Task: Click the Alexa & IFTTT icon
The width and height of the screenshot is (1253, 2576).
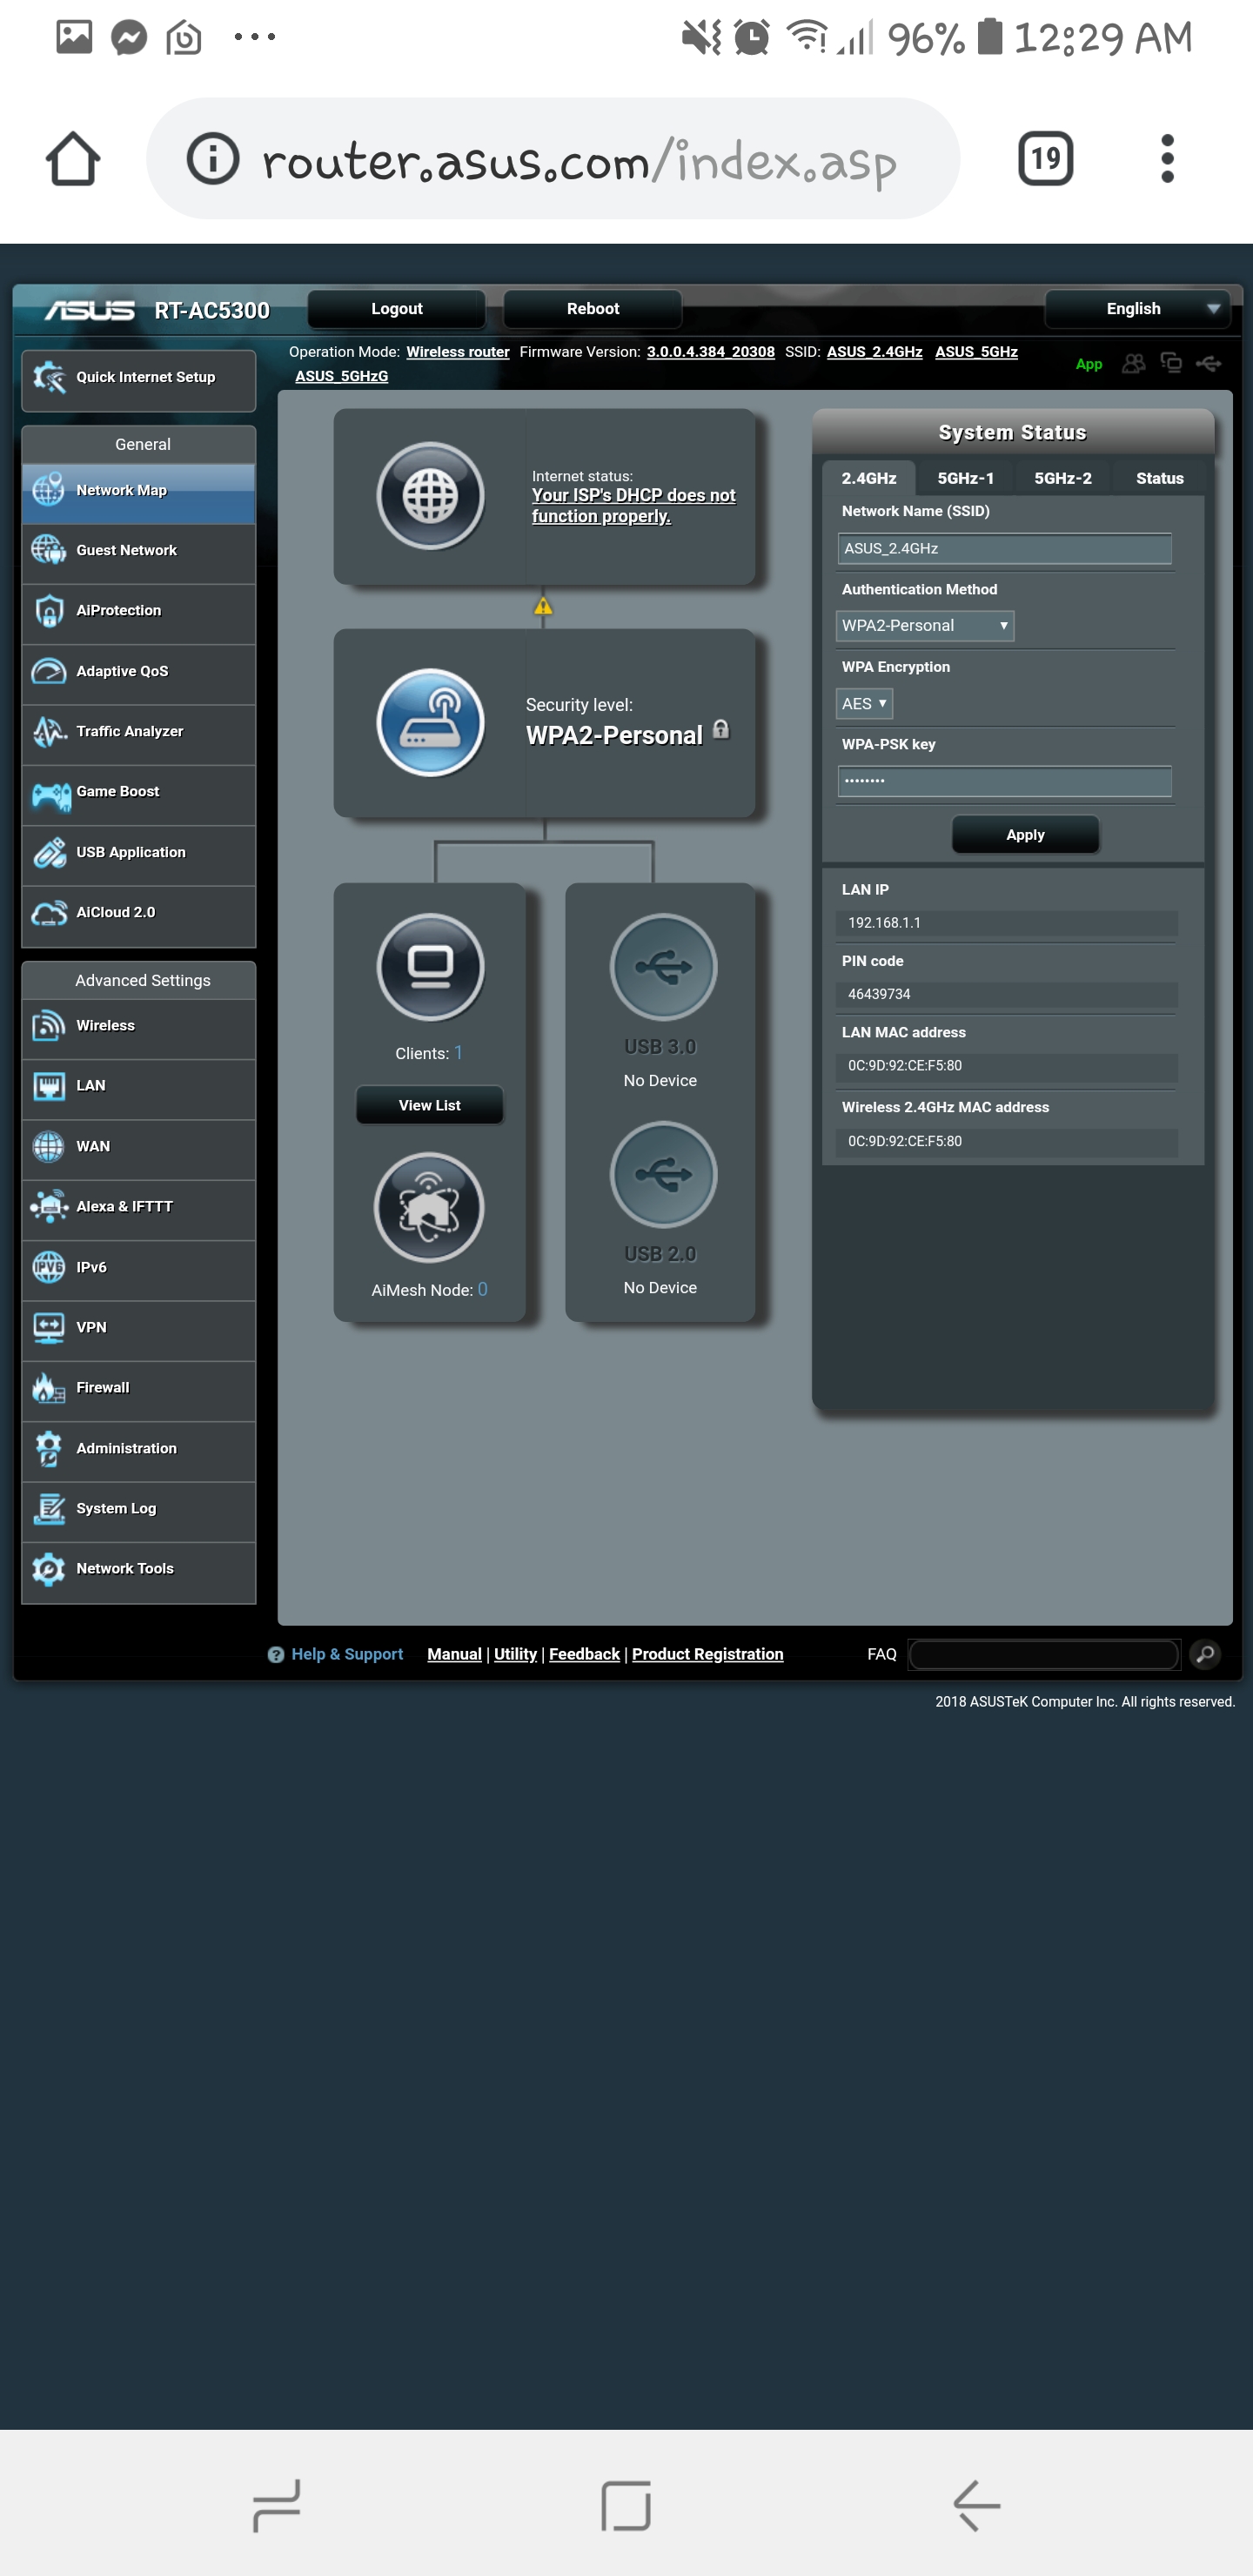Action: coord(49,1207)
